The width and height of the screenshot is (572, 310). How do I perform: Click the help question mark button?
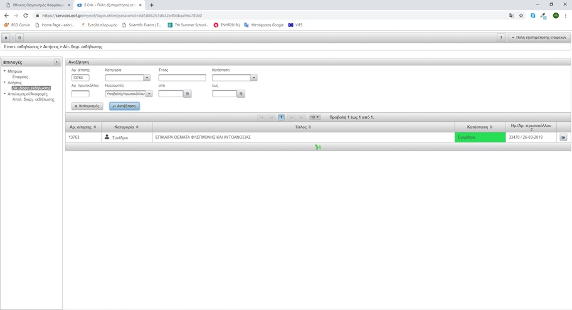(x=500, y=38)
